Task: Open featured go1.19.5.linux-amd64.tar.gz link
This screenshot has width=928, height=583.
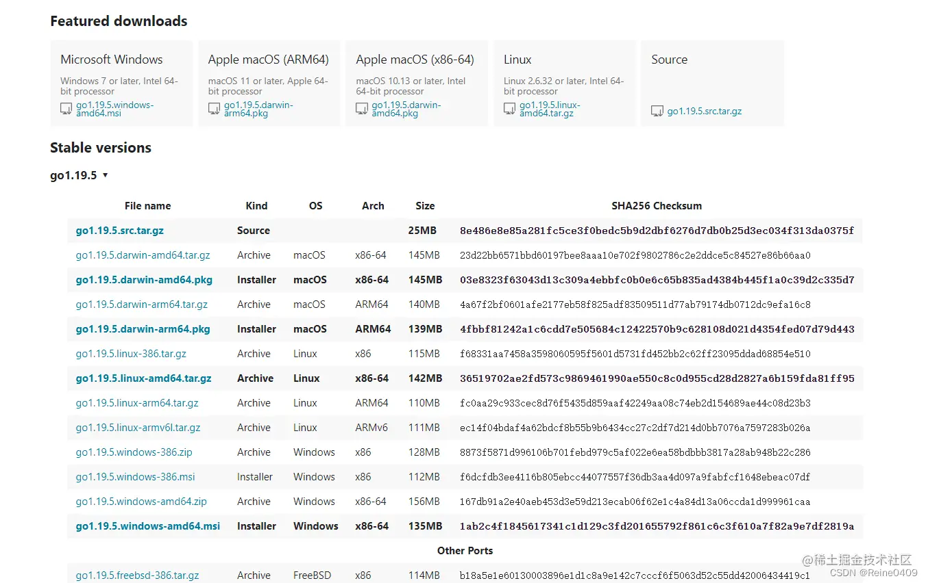Action: tap(550, 109)
